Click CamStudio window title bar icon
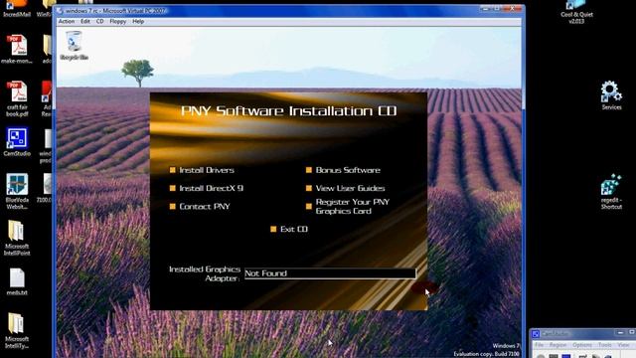This screenshot has width=636, height=358. pyautogui.click(x=536, y=334)
